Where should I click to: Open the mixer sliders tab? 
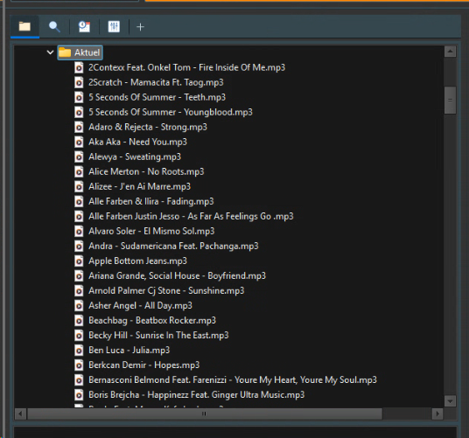pos(114,26)
